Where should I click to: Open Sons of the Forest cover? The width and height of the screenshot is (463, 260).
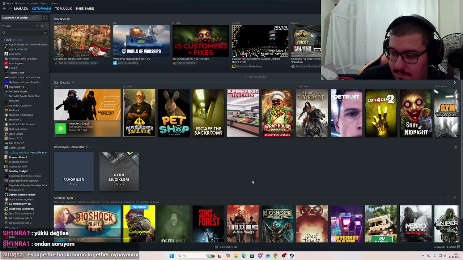pyautogui.click(x=208, y=224)
